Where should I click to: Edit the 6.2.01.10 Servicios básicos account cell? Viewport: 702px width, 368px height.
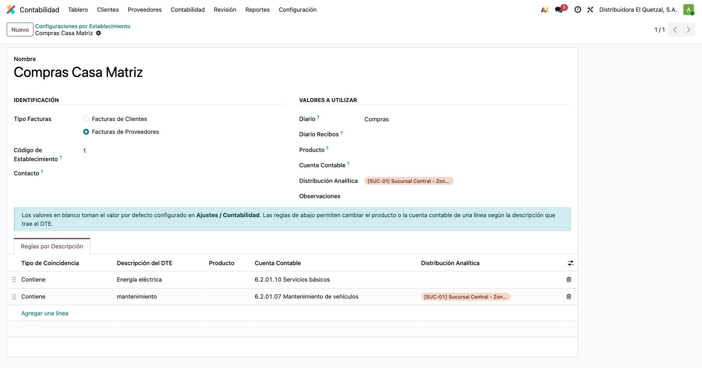point(335,279)
